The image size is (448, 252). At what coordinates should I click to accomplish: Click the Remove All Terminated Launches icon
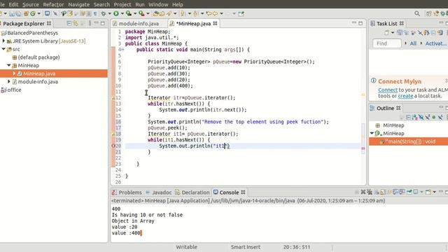[x=370, y=192]
